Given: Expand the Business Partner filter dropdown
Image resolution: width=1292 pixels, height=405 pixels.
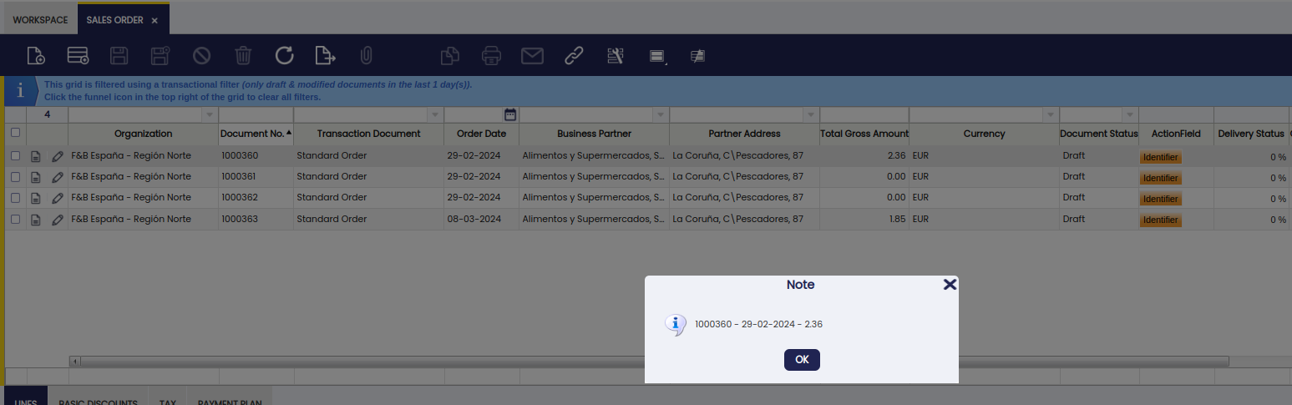Looking at the screenshot, I should pos(660,114).
